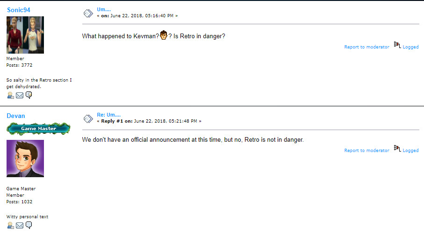Open the 'Re: Um....' reply title link
The image size is (424, 235).
[x=109, y=115]
